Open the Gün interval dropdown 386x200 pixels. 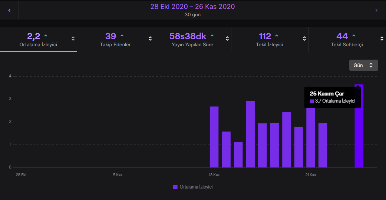[x=364, y=65]
